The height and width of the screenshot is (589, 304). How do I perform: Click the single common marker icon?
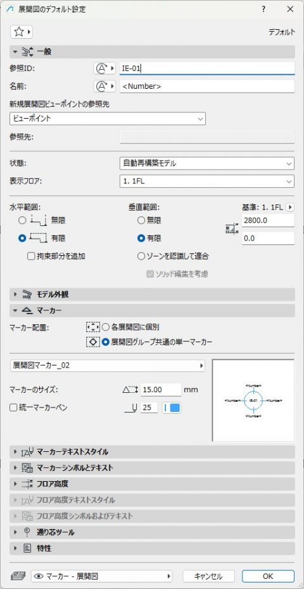click(93, 342)
